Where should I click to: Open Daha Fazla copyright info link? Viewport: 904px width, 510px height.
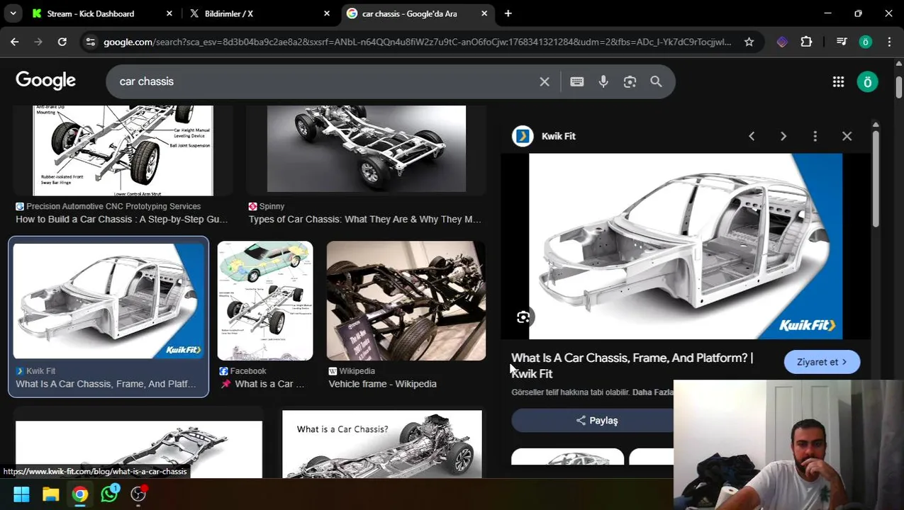coord(653,392)
